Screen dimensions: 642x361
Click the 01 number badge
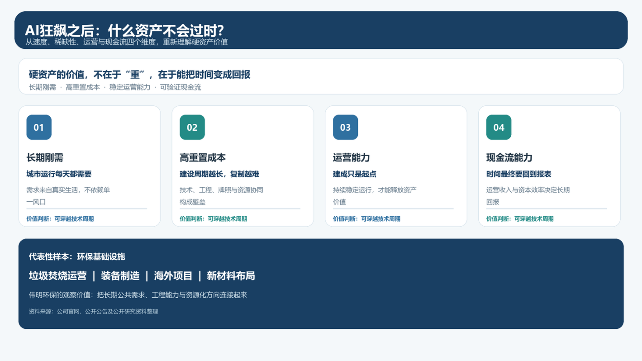tap(39, 127)
